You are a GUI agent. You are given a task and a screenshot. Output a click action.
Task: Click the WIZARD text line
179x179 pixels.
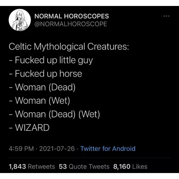pos(29,128)
